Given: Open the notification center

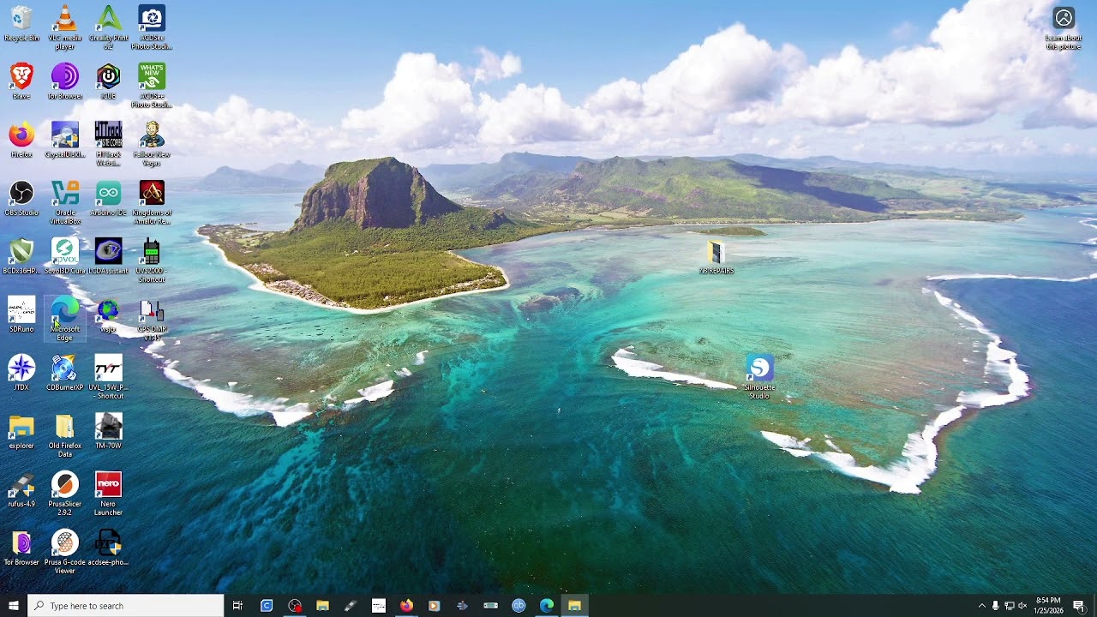Looking at the screenshot, I should point(1079,606).
